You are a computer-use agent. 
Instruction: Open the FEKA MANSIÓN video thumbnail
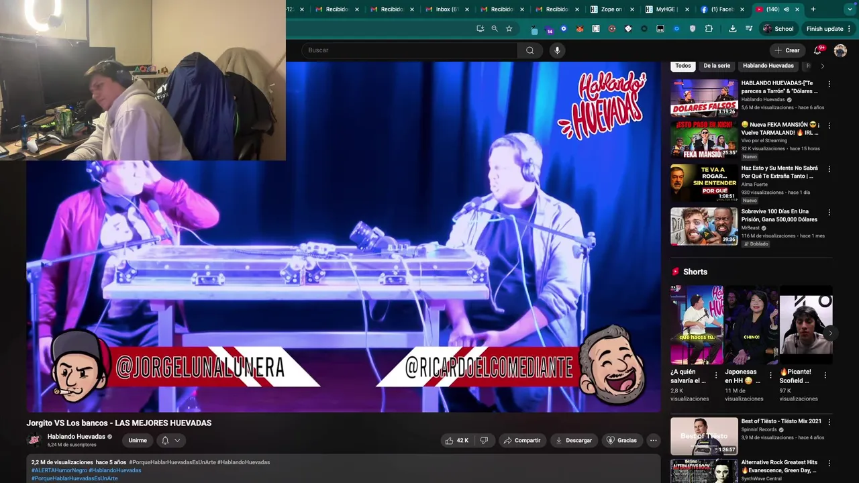click(704, 140)
